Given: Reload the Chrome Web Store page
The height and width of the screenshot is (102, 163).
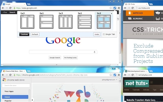Looking at the screenshot, I should click(10, 75).
